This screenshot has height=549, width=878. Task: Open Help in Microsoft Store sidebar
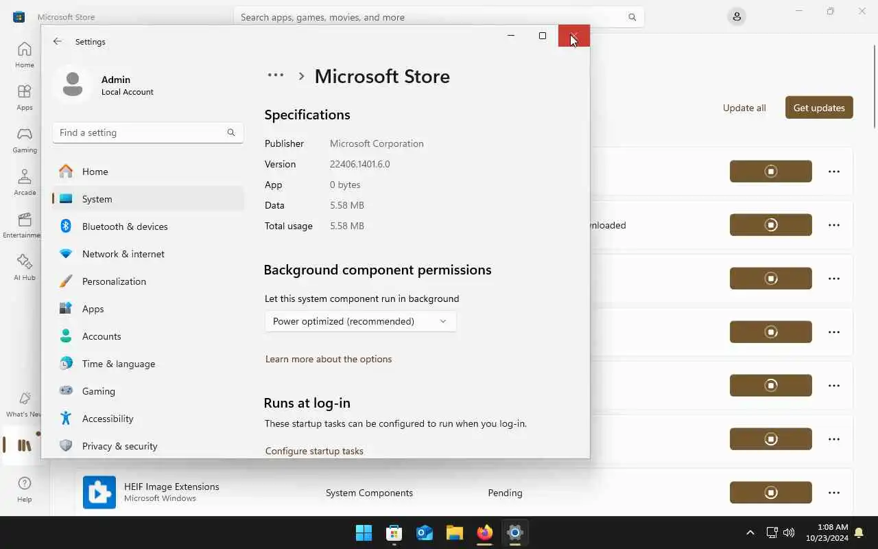tap(24, 489)
